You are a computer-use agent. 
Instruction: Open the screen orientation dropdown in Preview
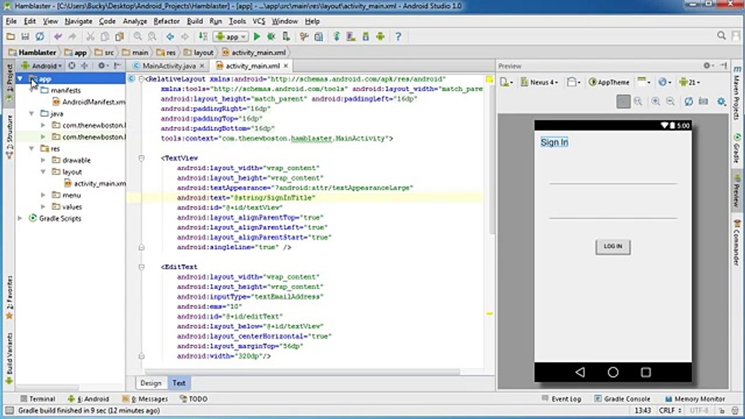pos(574,82)
